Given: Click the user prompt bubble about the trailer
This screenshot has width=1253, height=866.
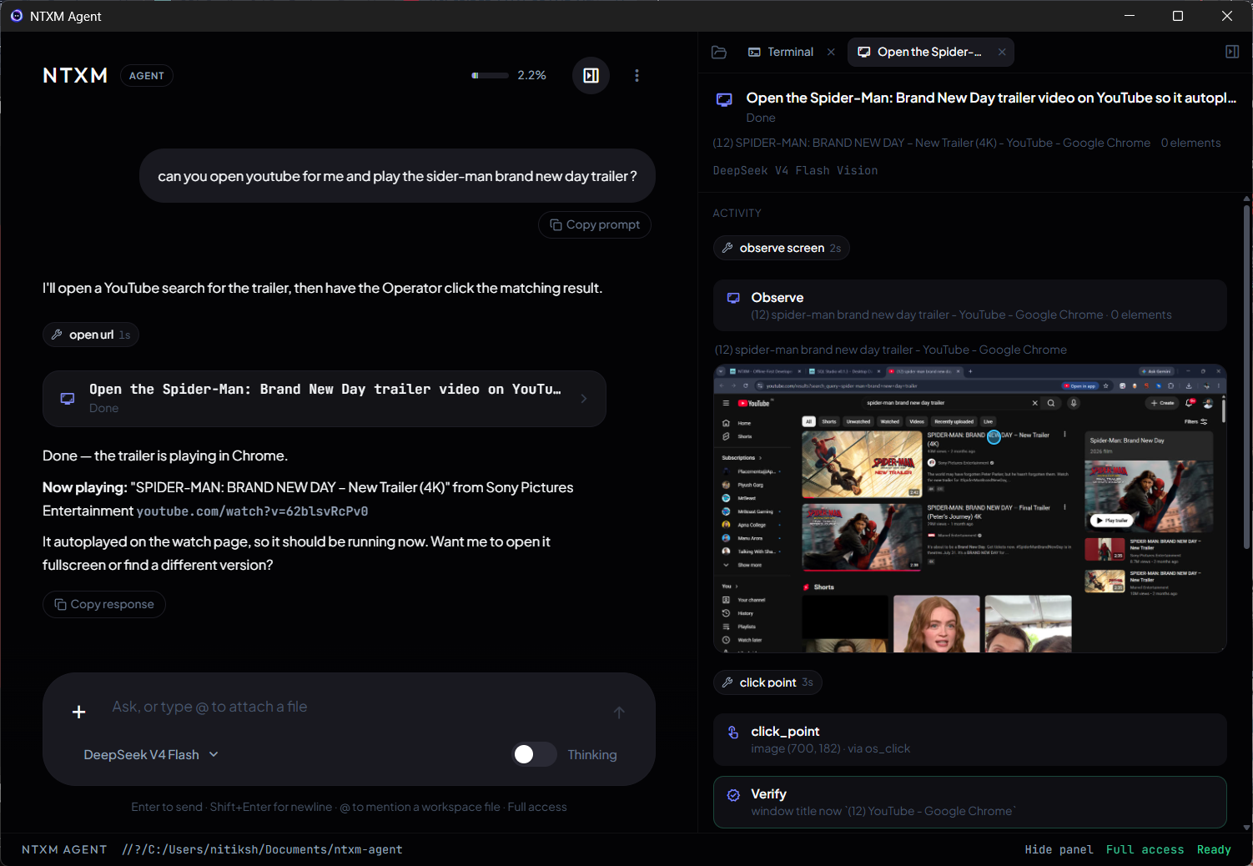Looking at the screenshot, I should (x=397, y=176).
